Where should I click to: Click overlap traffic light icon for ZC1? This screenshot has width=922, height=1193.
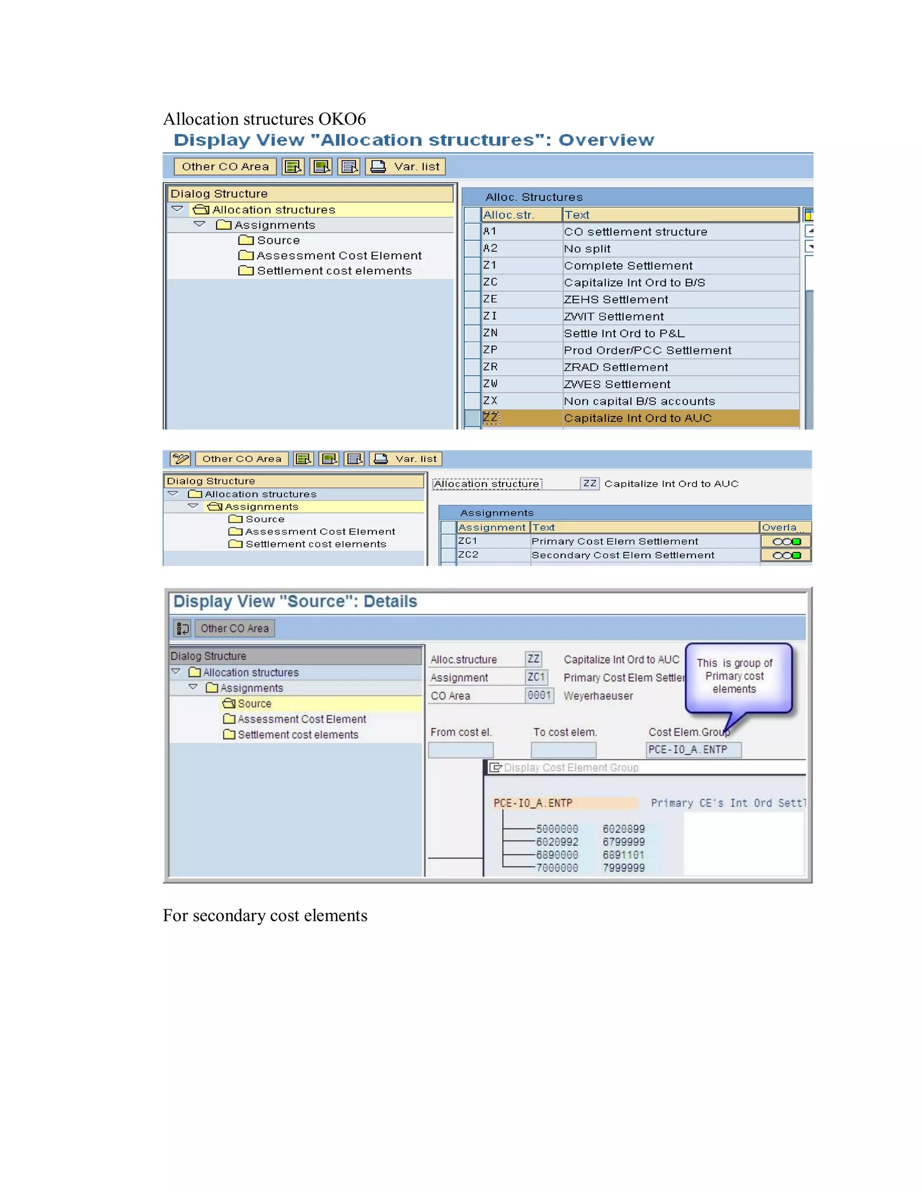point(786,541)
